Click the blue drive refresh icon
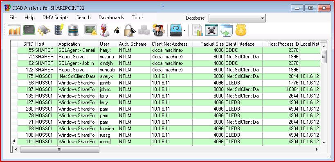Viewport: 335px width, 162px height. (x=176, y=30)
